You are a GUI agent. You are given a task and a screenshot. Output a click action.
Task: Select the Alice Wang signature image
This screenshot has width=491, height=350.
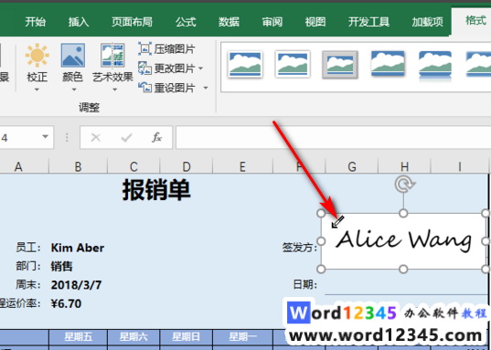[x=403, y=241]
